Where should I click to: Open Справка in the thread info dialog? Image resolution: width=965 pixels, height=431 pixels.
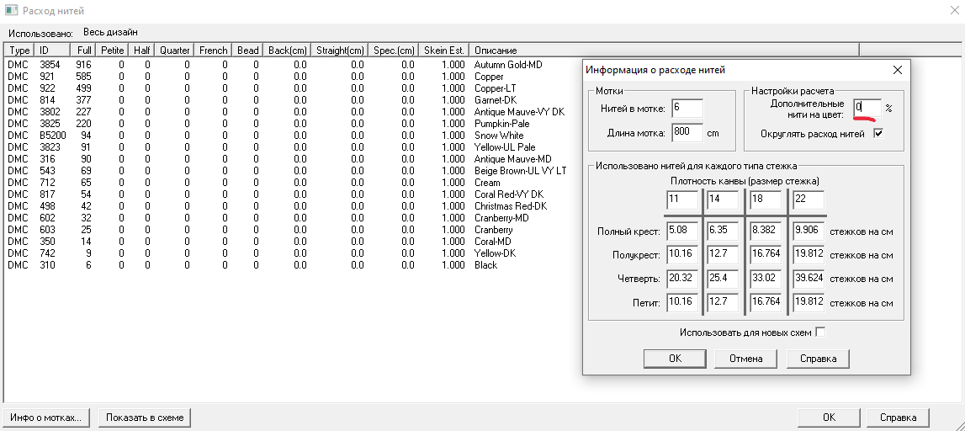pyautogui.click(x=817, y=359)
